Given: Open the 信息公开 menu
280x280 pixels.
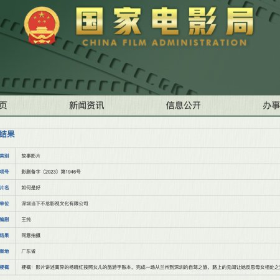Looking at the screenshot, I should point(183,105).
